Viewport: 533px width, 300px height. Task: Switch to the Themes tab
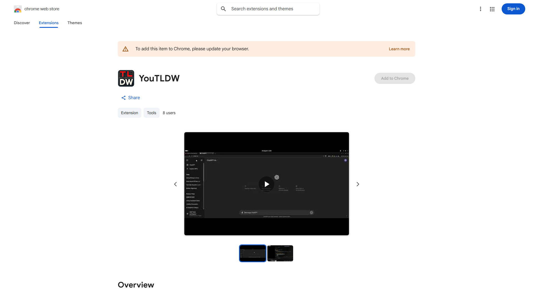click(74, 23)
